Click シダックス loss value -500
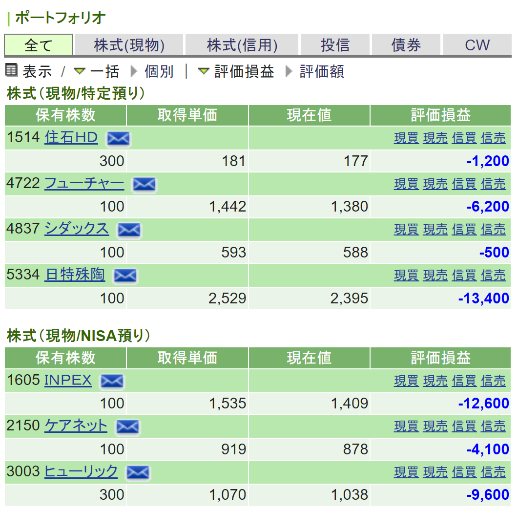Screen dimensions: 518x512 pyautogui.click(x=494, y=253)
